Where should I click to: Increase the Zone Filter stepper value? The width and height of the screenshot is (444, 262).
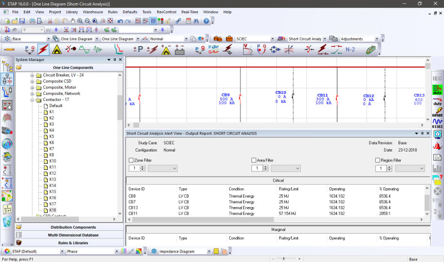pyautogui.click(x=143, y=167)
